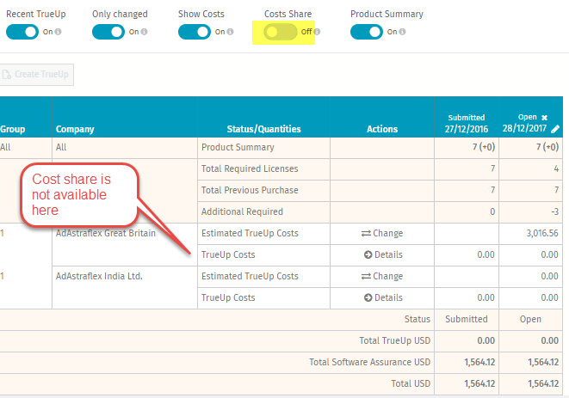The height and width of the screenshot is (398, 569).
Task: Enable the Costs Share toggle
Action: pos(281,32)
